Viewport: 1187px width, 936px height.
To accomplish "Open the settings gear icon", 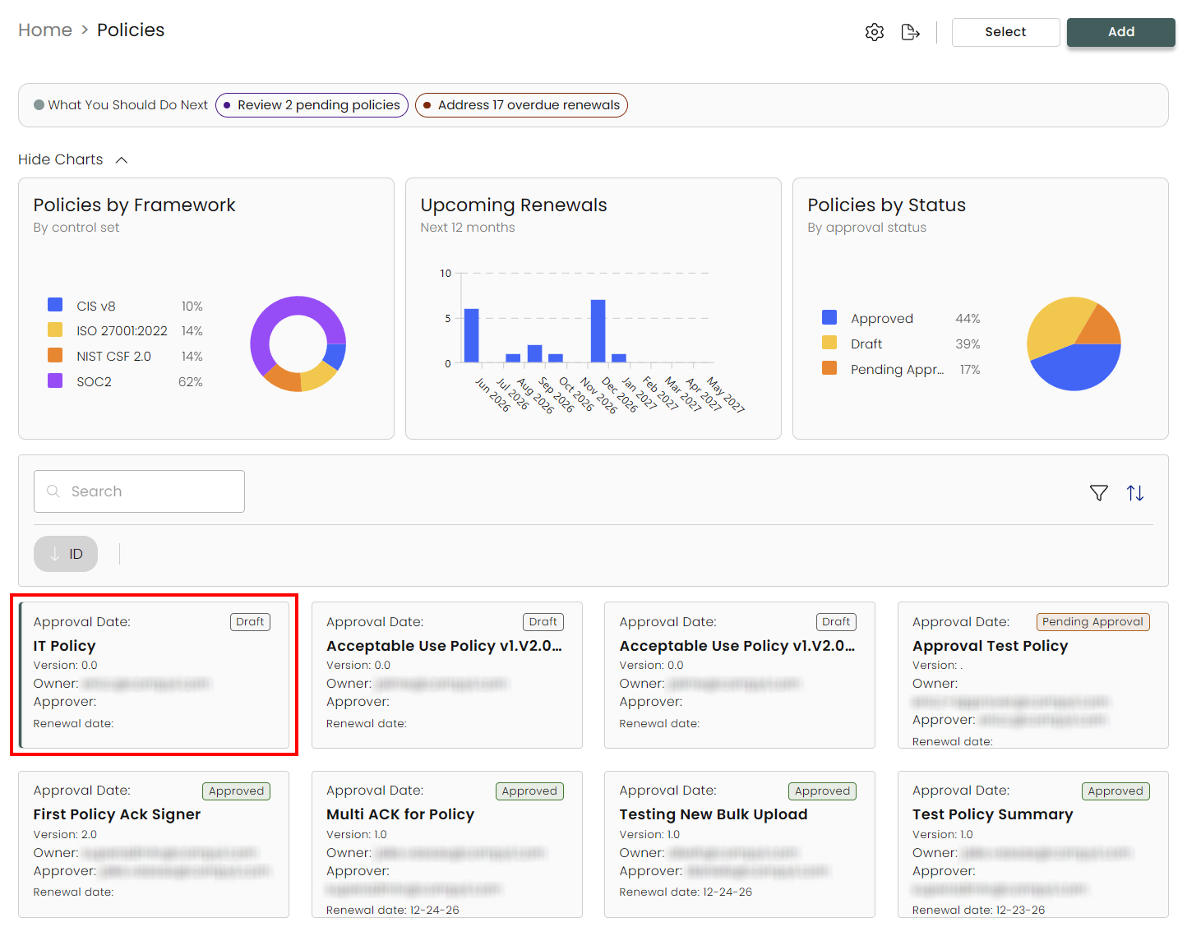I will [875, 32].
